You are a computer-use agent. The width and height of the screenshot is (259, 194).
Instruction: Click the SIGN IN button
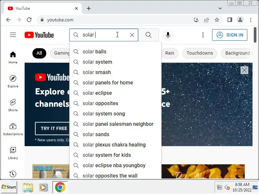tap(230, 35)
